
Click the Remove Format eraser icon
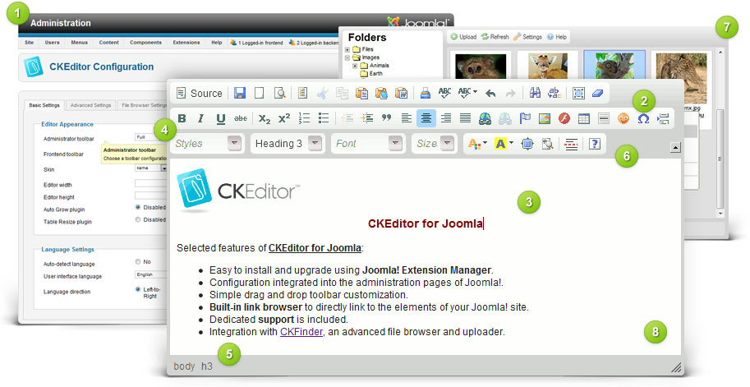click(x=598, y=94)
